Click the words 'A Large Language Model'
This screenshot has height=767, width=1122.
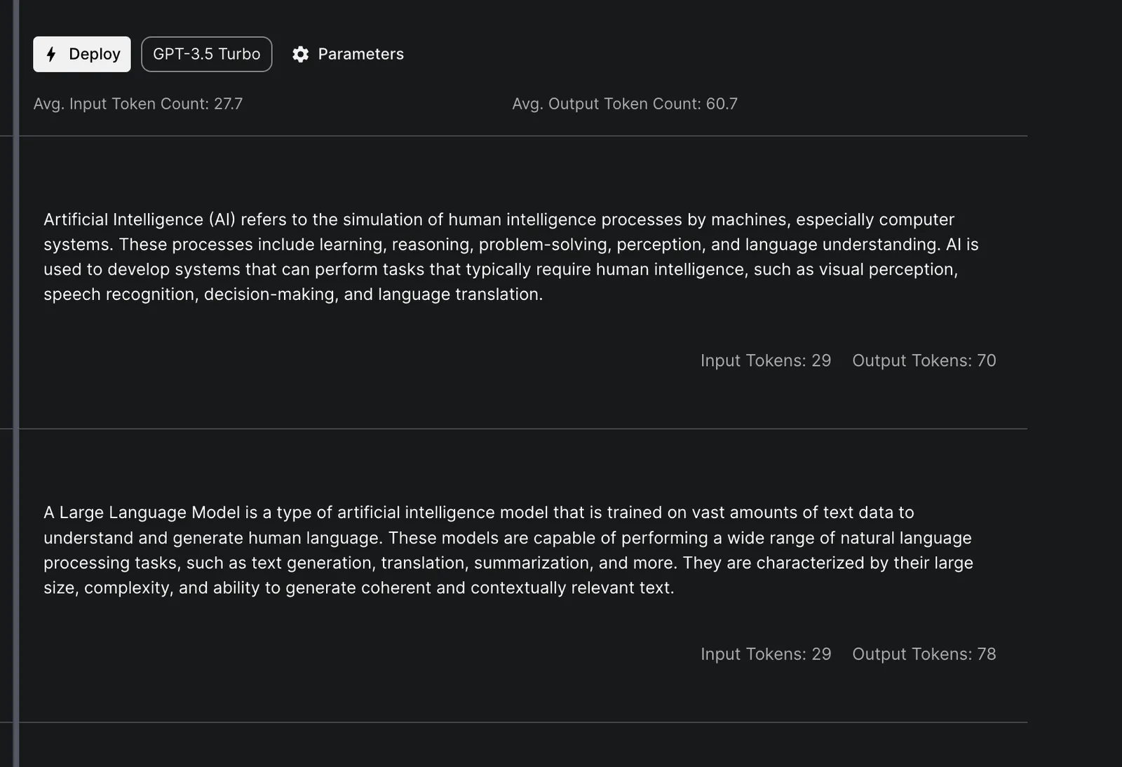(142, 513)
